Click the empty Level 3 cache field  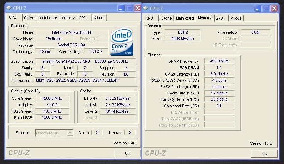click(x=118, y=118)
